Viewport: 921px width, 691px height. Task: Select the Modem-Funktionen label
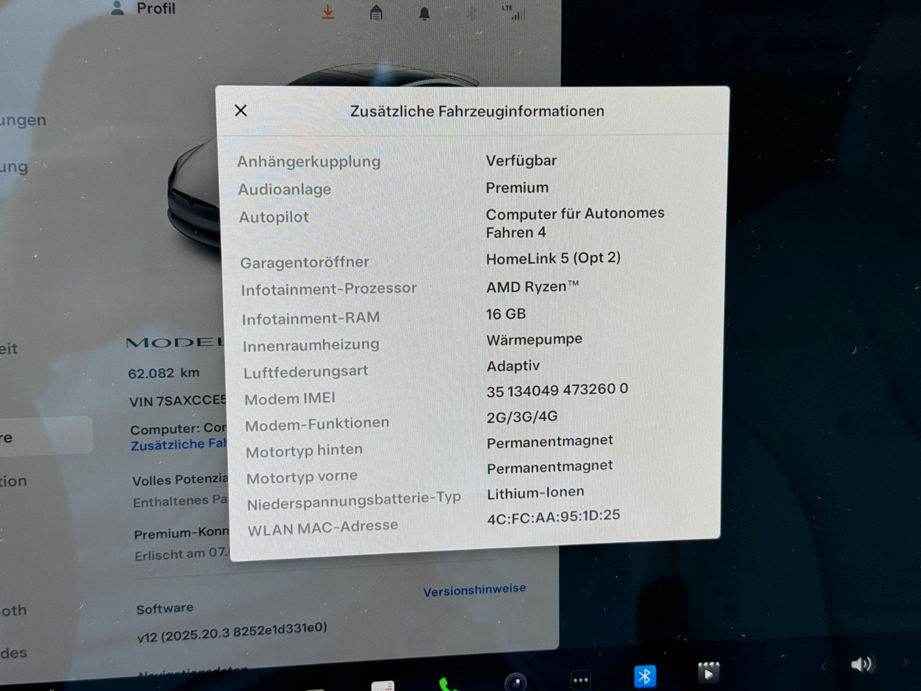(317, 424)
